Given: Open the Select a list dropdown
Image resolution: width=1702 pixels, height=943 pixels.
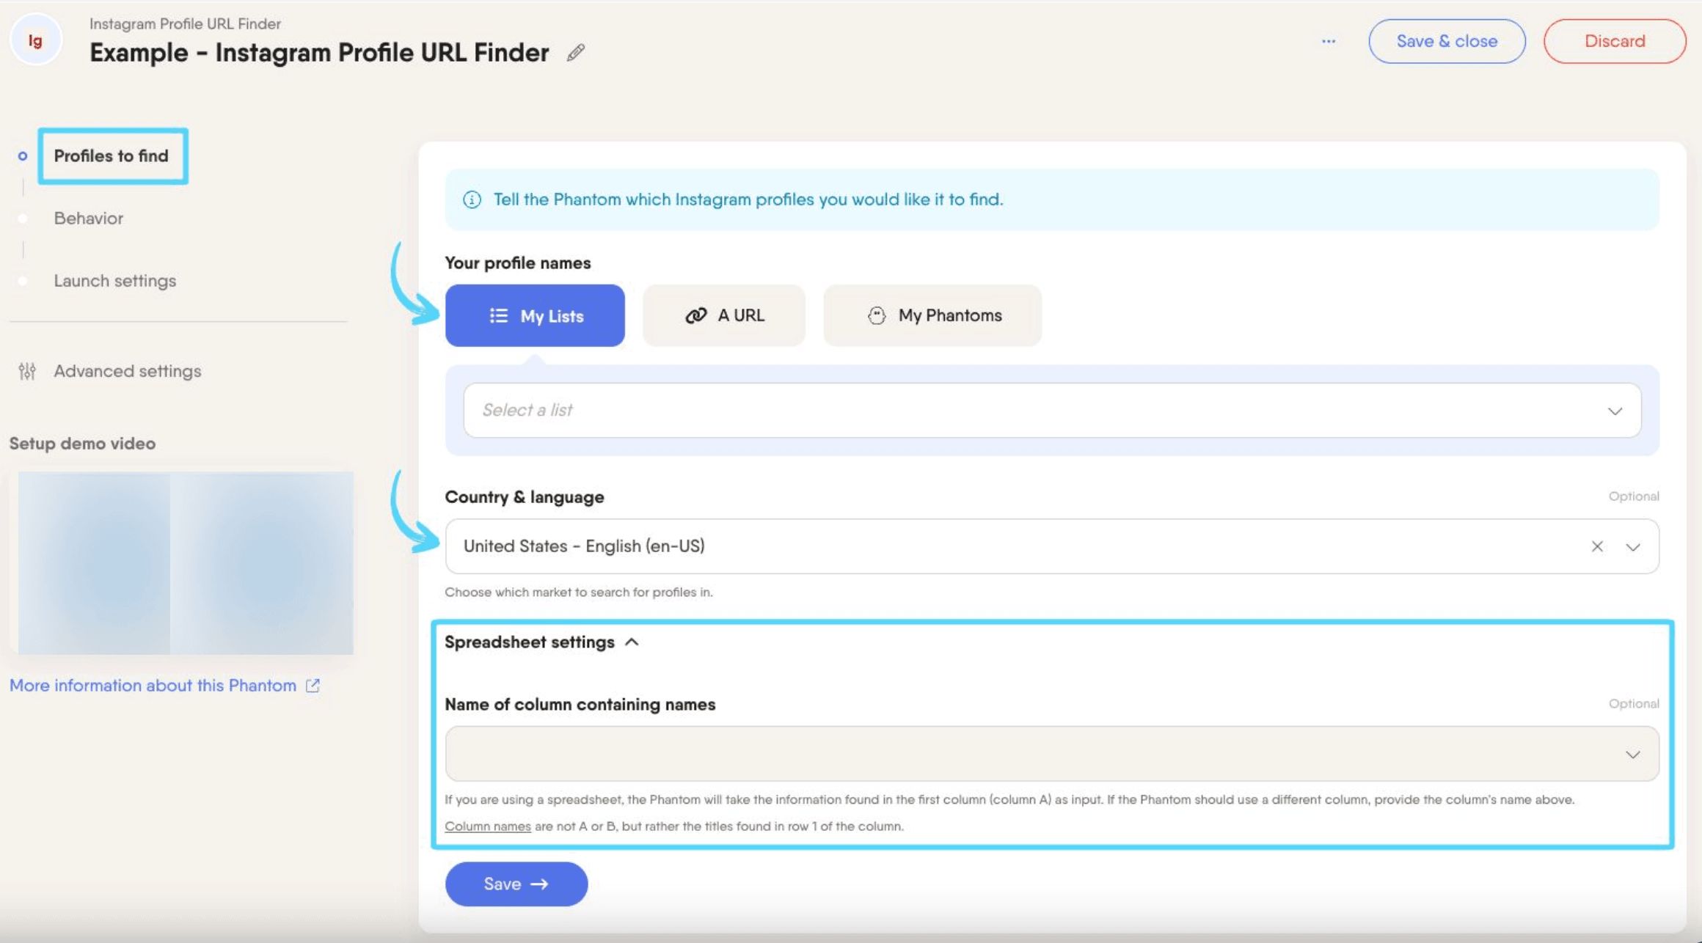Looking at the screenshot, I should (1052, 410).
